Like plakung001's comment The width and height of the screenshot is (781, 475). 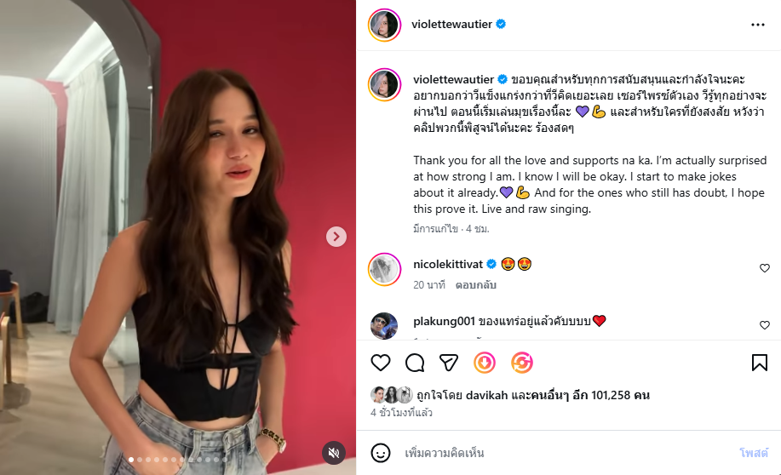click(x=764, y=325)
